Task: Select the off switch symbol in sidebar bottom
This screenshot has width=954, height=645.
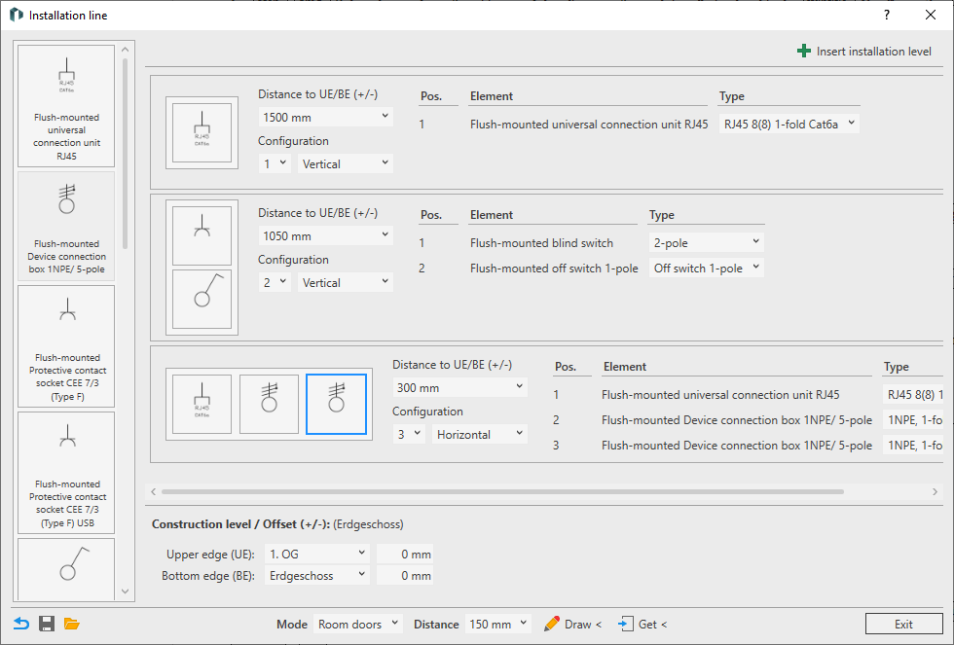Action: (x=66, y=568)
